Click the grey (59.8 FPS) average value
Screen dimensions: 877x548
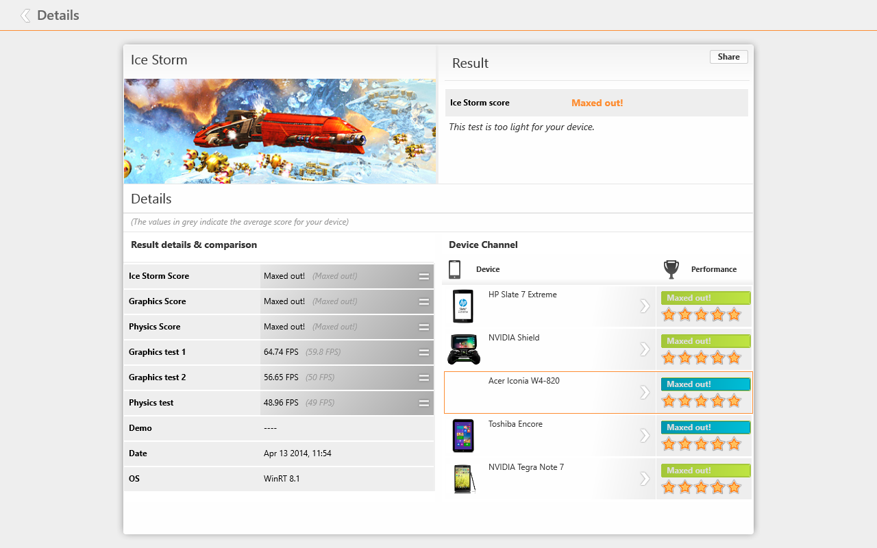coord(323,352)
